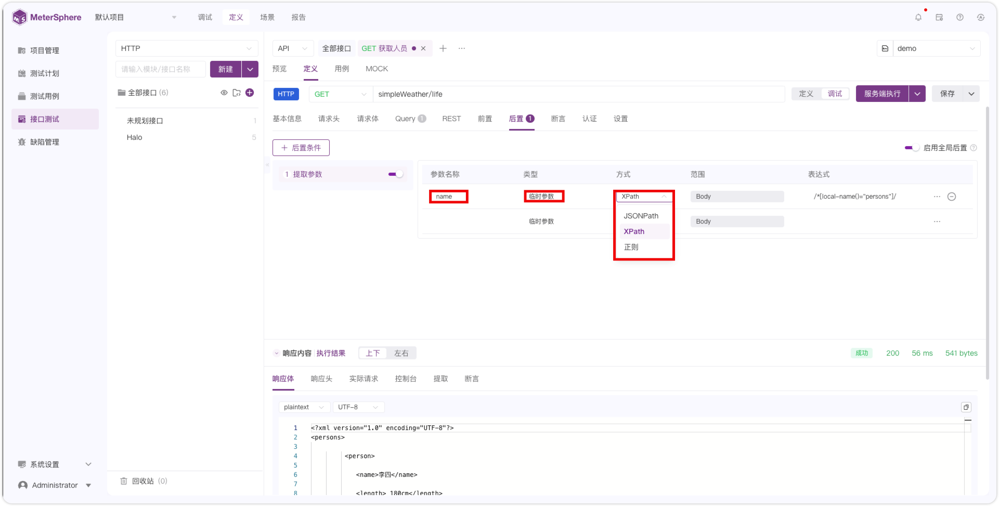Toggle visibility eye icon for 全部接口
Image resolution: width=999 pixels, height=506 pixels.
pos(224,93)
